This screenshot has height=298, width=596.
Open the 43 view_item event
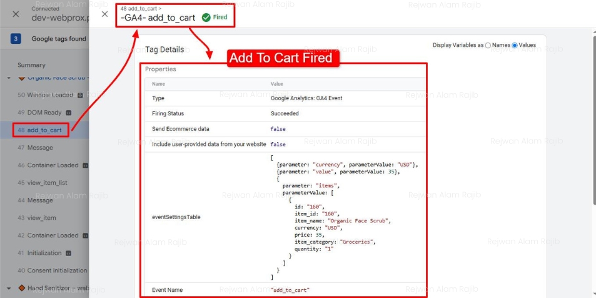click(x=41, y=218)
